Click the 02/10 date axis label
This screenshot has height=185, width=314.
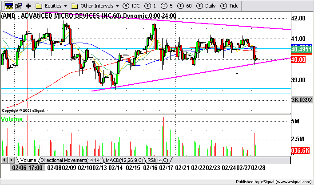point(85,168)
